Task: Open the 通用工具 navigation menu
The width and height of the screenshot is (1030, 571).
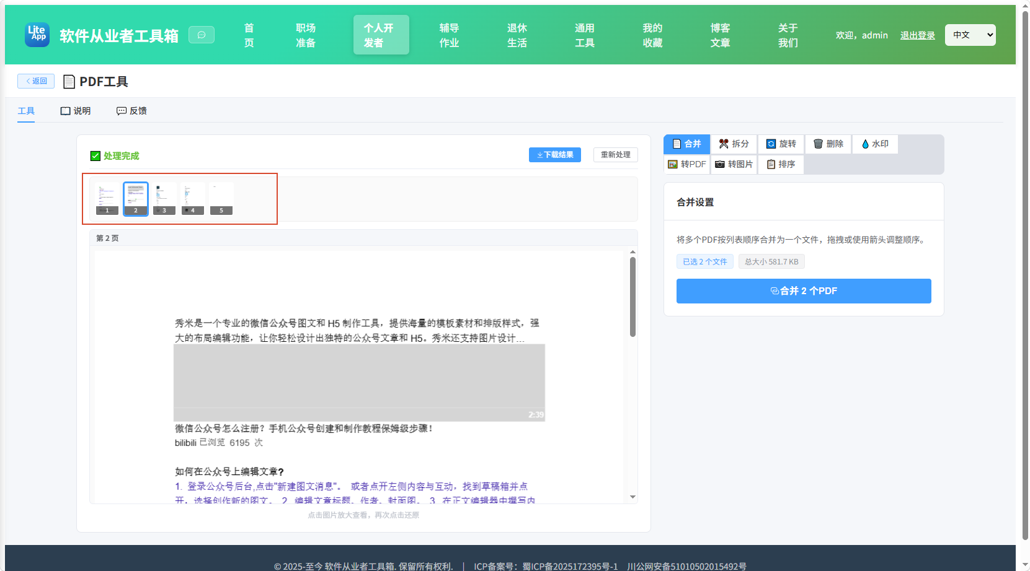Action: tap(585, 35)
